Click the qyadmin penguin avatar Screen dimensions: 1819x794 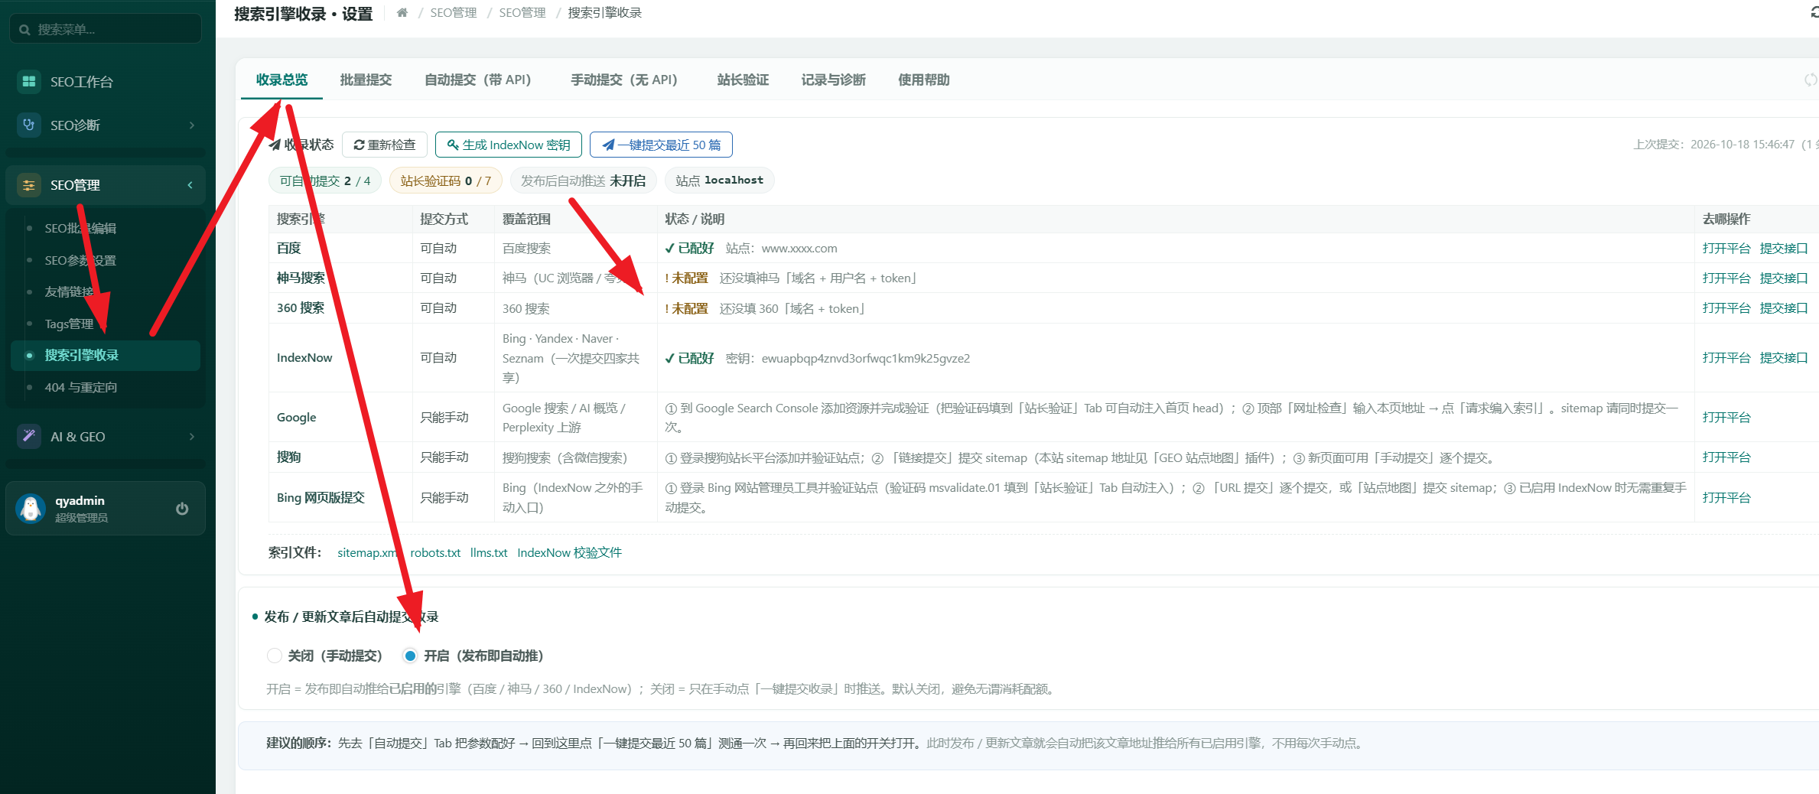coord(31,509)
